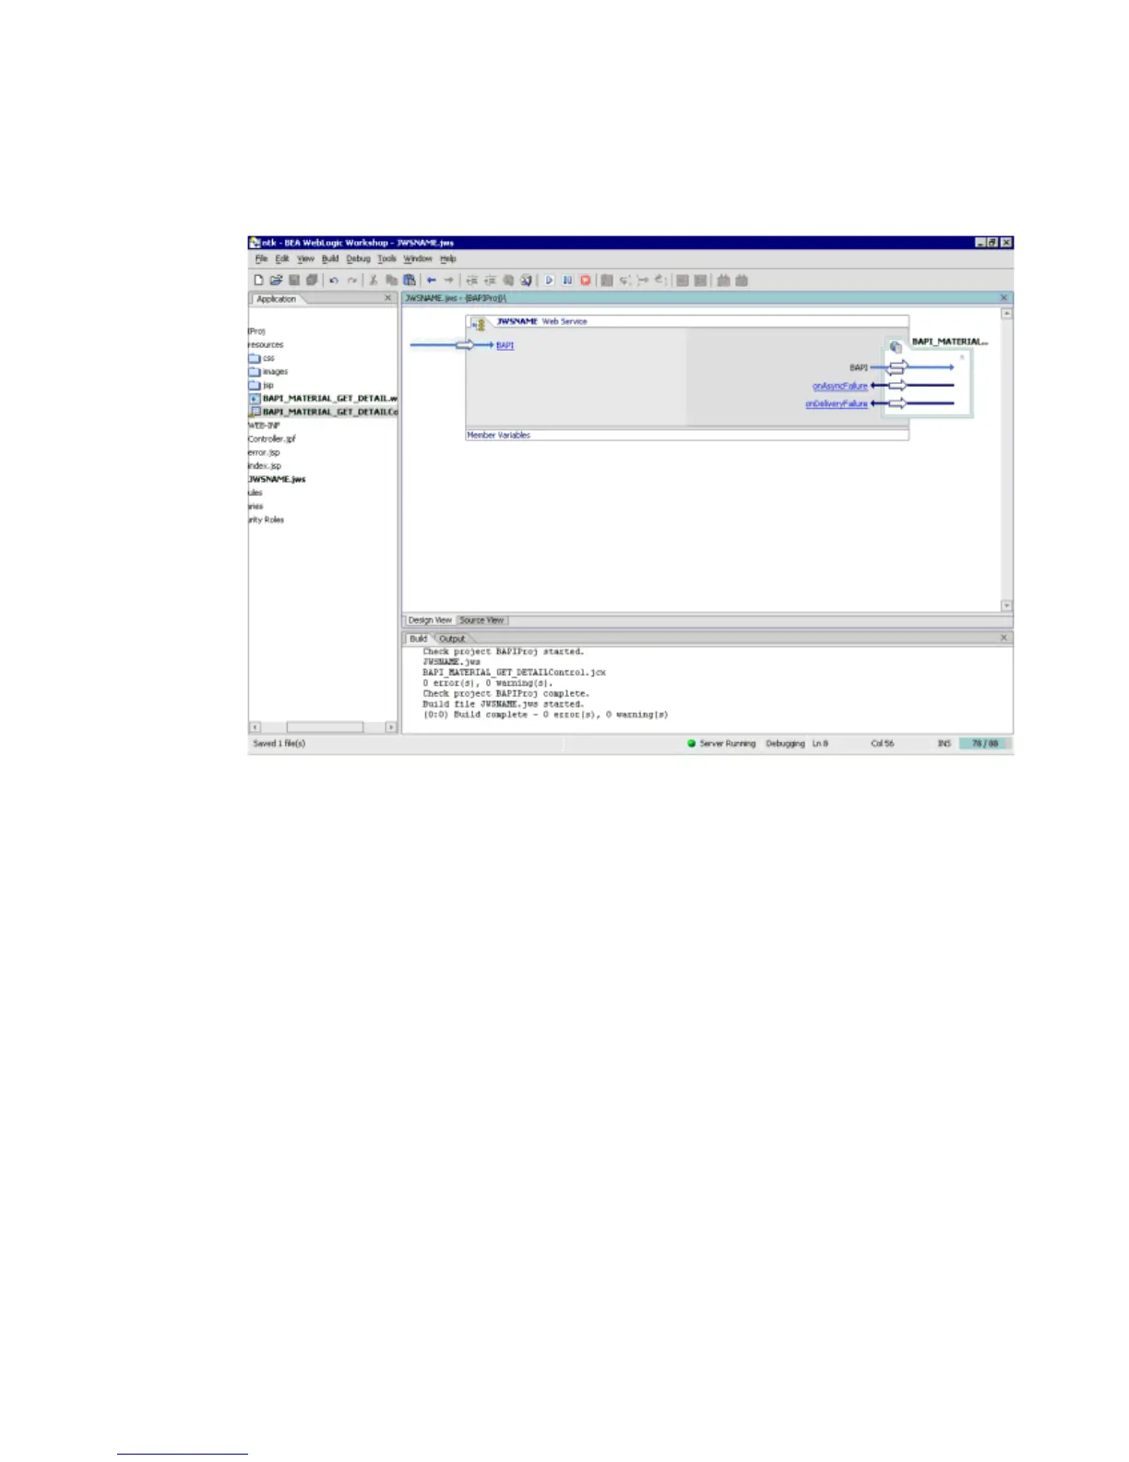
Task: Click the Pause debug icon
Action: point(567,280)
